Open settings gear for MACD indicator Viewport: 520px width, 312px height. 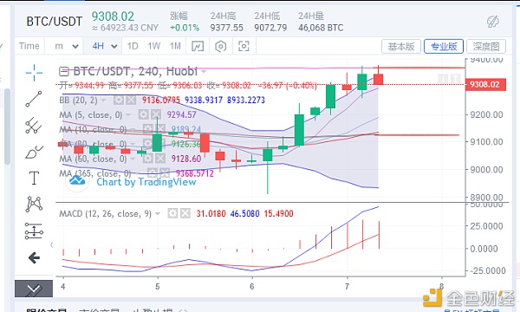point(172,213)
